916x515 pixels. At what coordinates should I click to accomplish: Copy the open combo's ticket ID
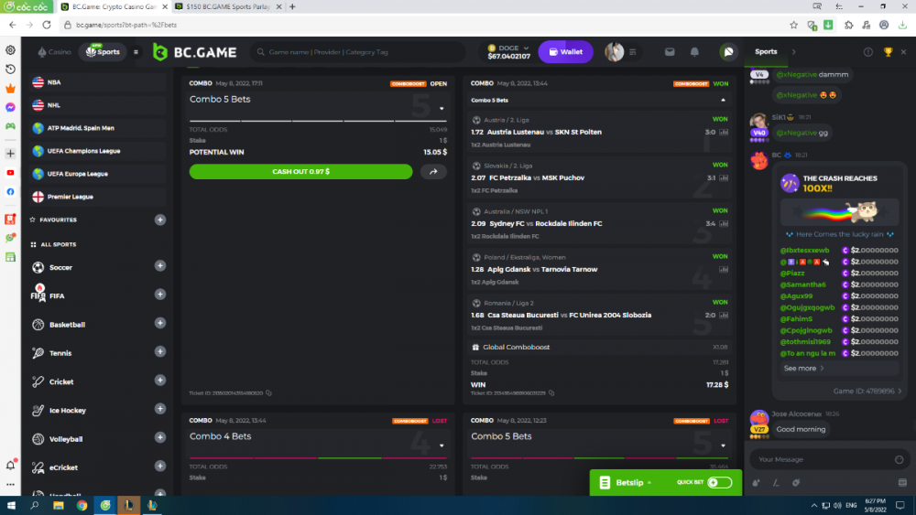268,393
